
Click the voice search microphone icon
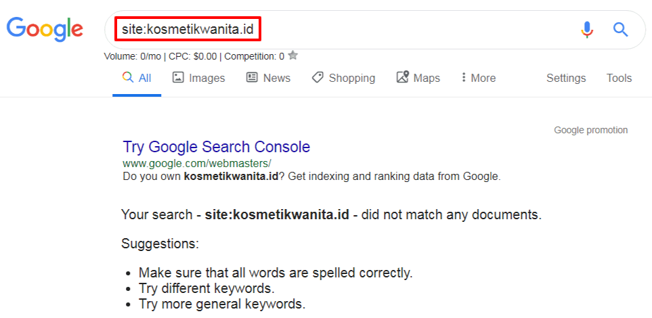point(587,29)
